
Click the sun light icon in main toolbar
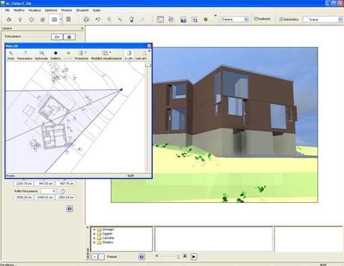(x=30, y=19)
